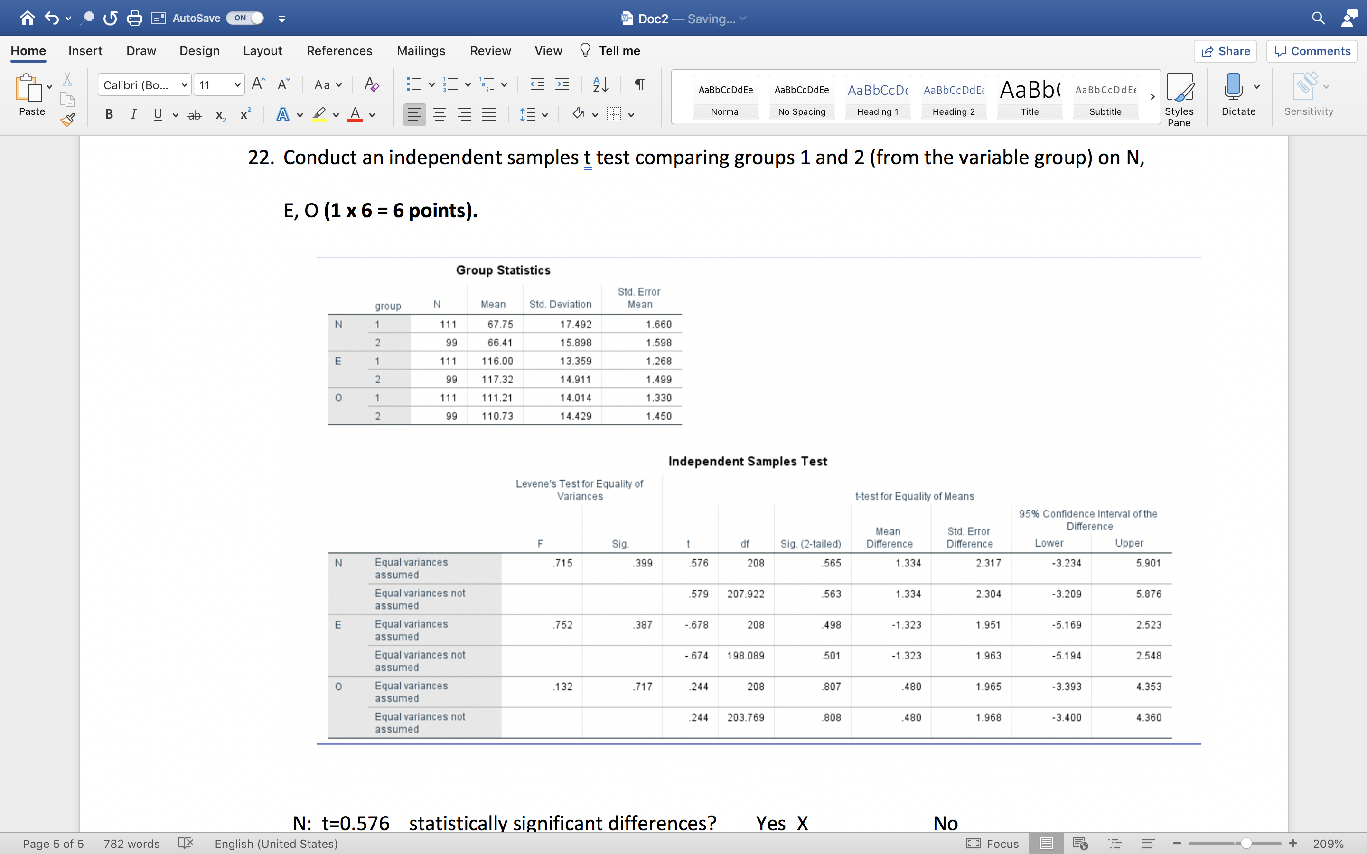
Task: Click the Font color icon
Action: pyautogui.click(x=352, y=115)
